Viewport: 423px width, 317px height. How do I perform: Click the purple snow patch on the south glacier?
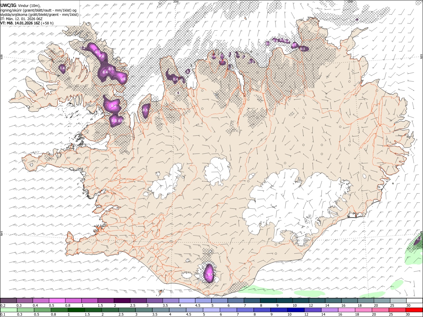point(209,273)
